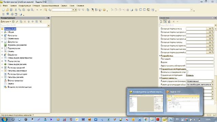
Task: Expand the Перечисления tree node
Action: pos(2,48)
